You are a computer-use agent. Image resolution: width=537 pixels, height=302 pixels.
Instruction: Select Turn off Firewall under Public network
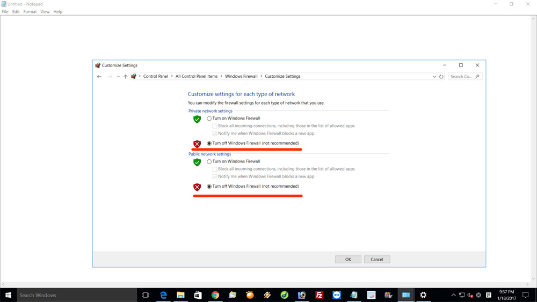(209, 187)
